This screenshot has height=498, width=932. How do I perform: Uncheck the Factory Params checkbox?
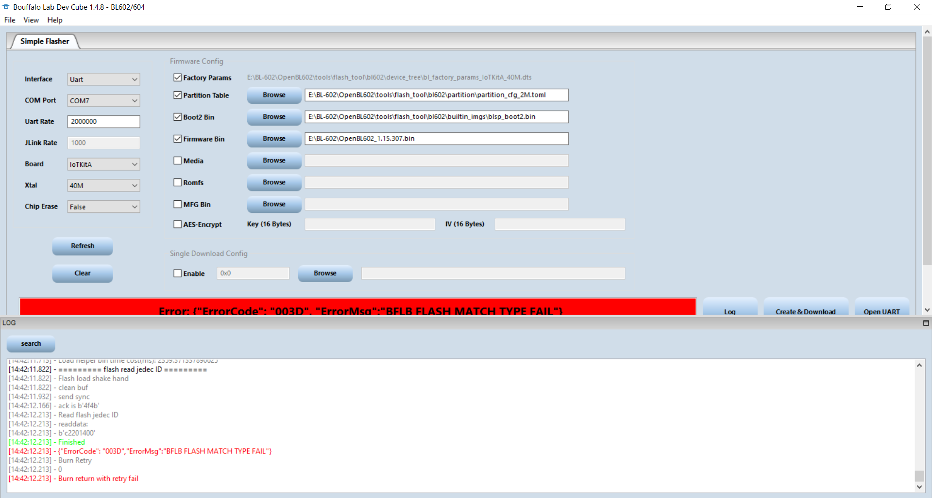click(x=178, y=78)
